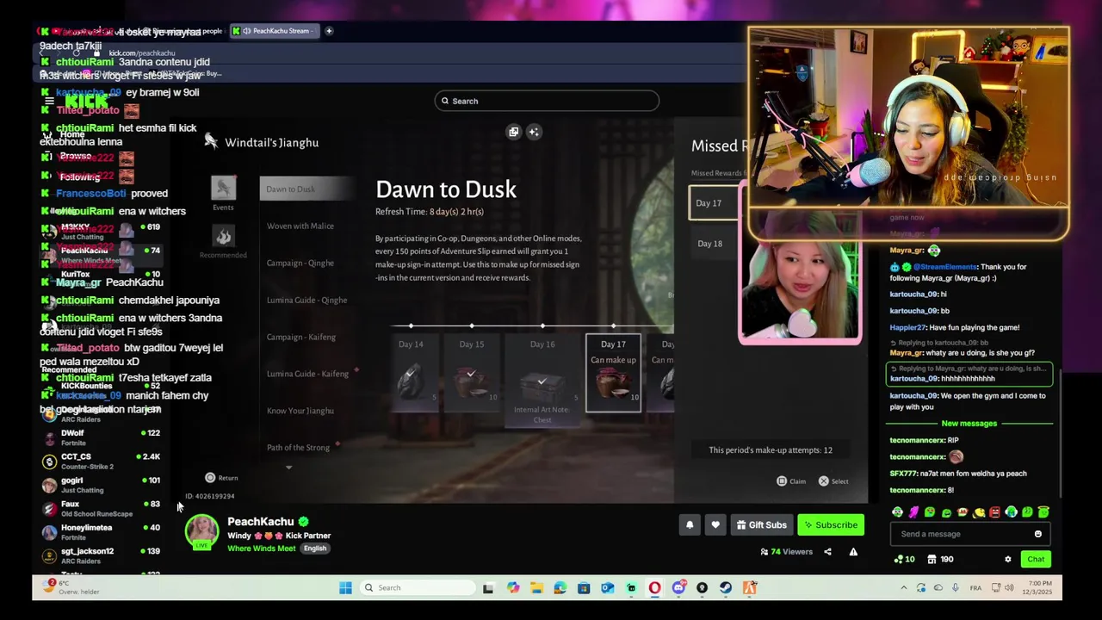The image size is (1102, 620).
Task: Click the volume speaker tray icon
Action: point(1010,588)
